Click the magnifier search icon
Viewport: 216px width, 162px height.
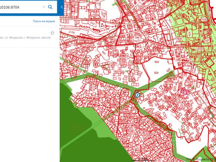[50, 7]
